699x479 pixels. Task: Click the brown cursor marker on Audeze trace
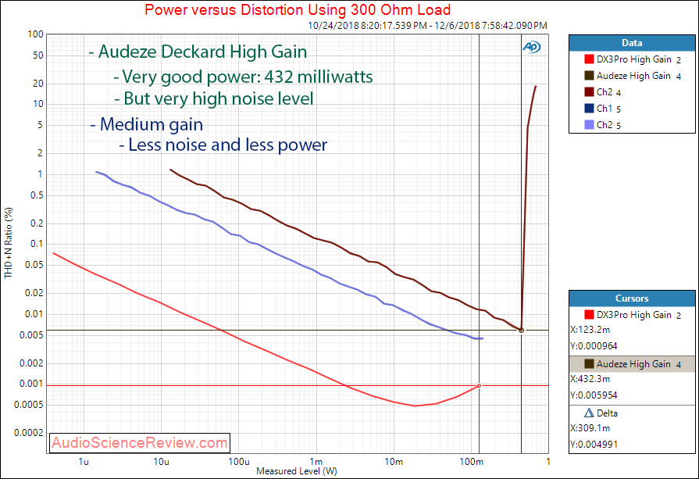pos(521,330)
